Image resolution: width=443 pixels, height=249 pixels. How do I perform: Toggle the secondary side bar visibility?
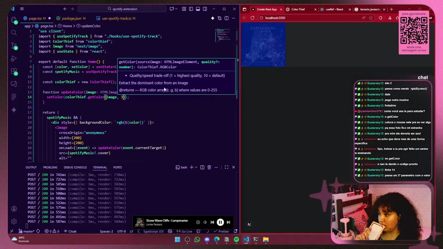pos(205,9)
